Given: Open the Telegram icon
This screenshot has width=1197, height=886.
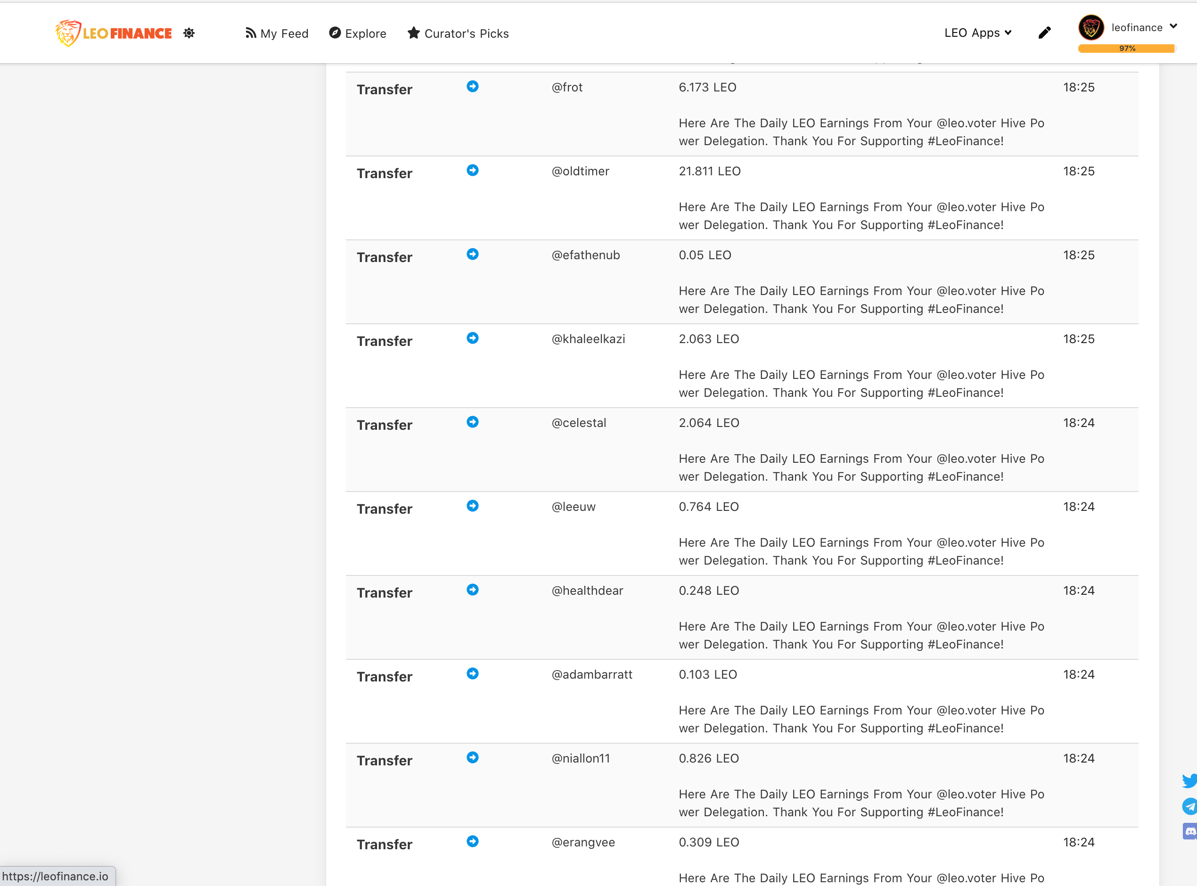Looking at the screenshot, I should [x=1189, y=806].
